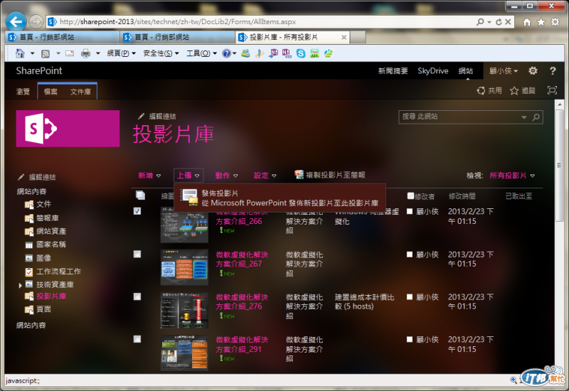Open 簡報庫 in the left navigation
Image resolution: width=569 pixels, height=391 pixels.
[x=47, y=218]
